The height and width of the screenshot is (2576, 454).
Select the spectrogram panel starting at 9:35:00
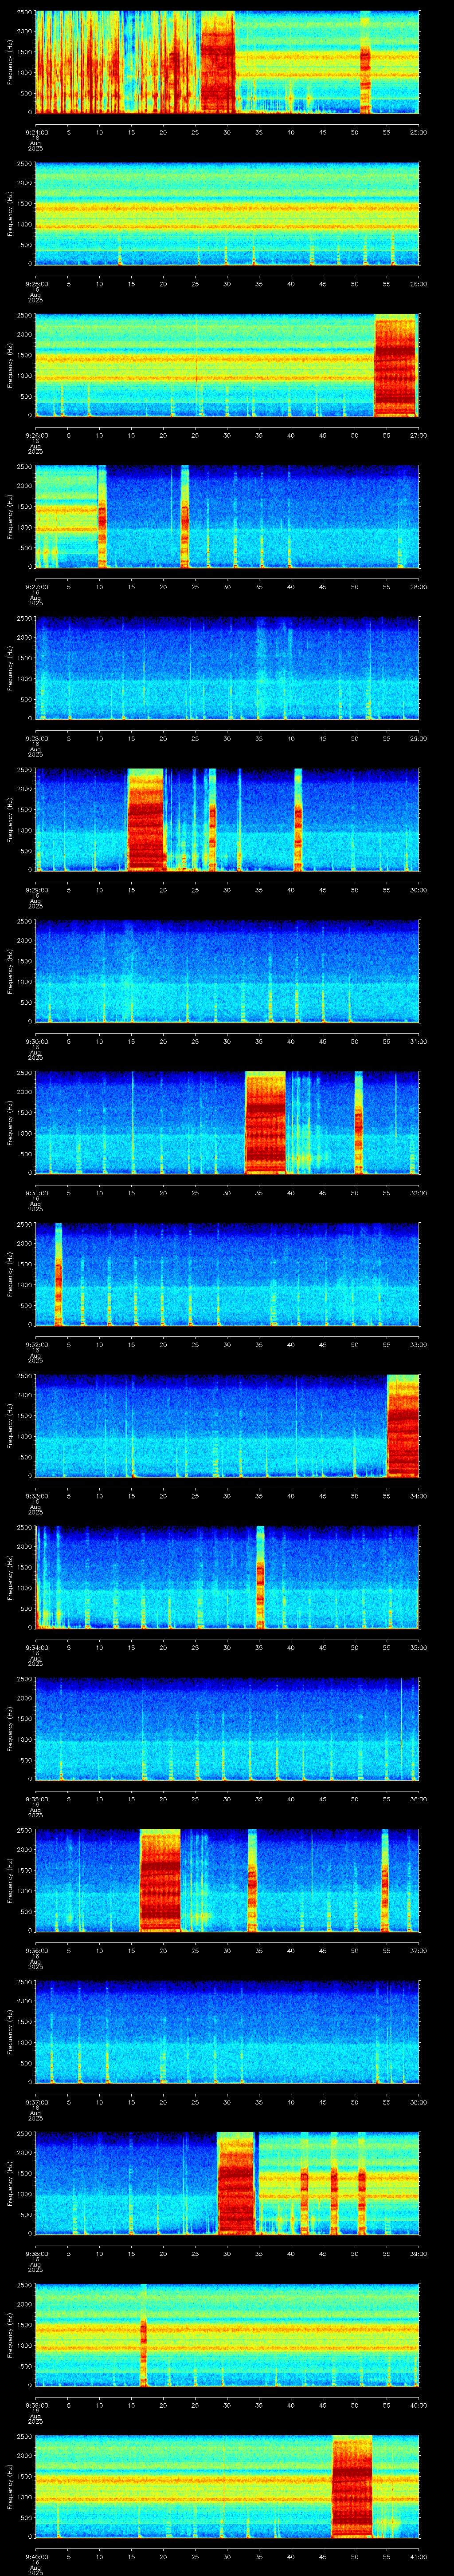[x=227, y=1729]
